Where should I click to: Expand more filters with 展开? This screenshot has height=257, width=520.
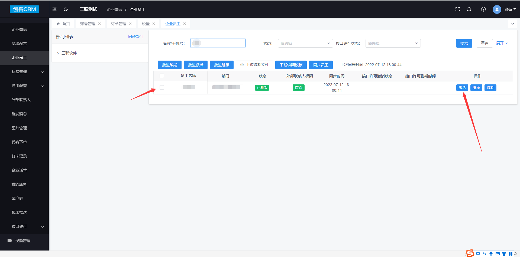tap(502, 43)
